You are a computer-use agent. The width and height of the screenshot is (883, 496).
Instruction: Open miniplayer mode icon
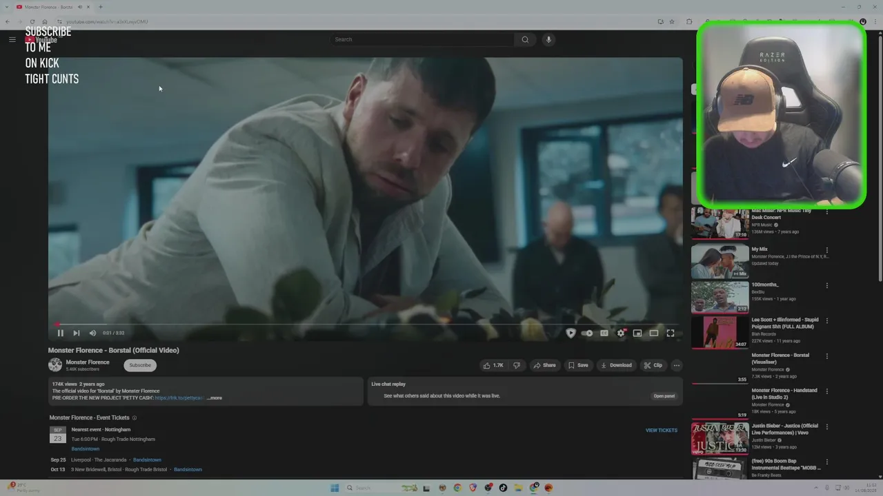(x=637, y=333)
